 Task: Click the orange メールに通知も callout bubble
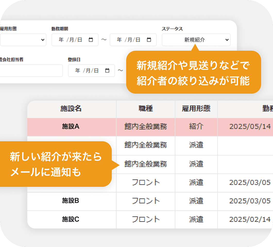pos(56,164)
